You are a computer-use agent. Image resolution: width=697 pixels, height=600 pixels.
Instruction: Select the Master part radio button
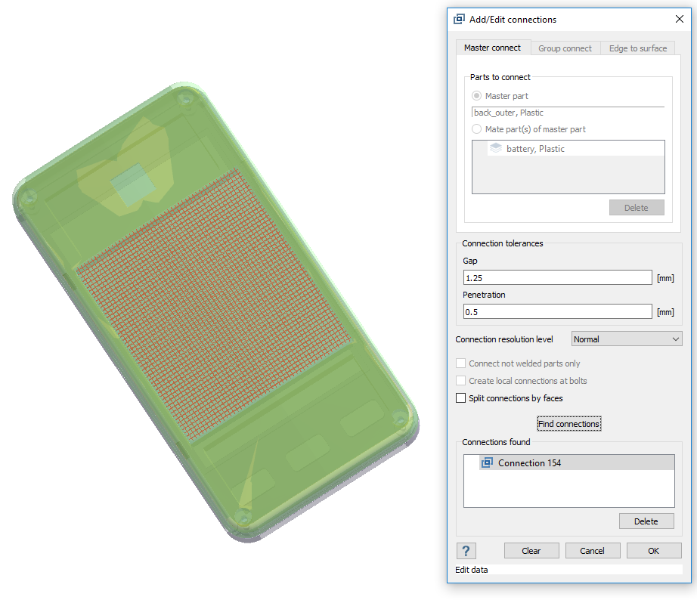pyautogui.click(x=476, y=96)
